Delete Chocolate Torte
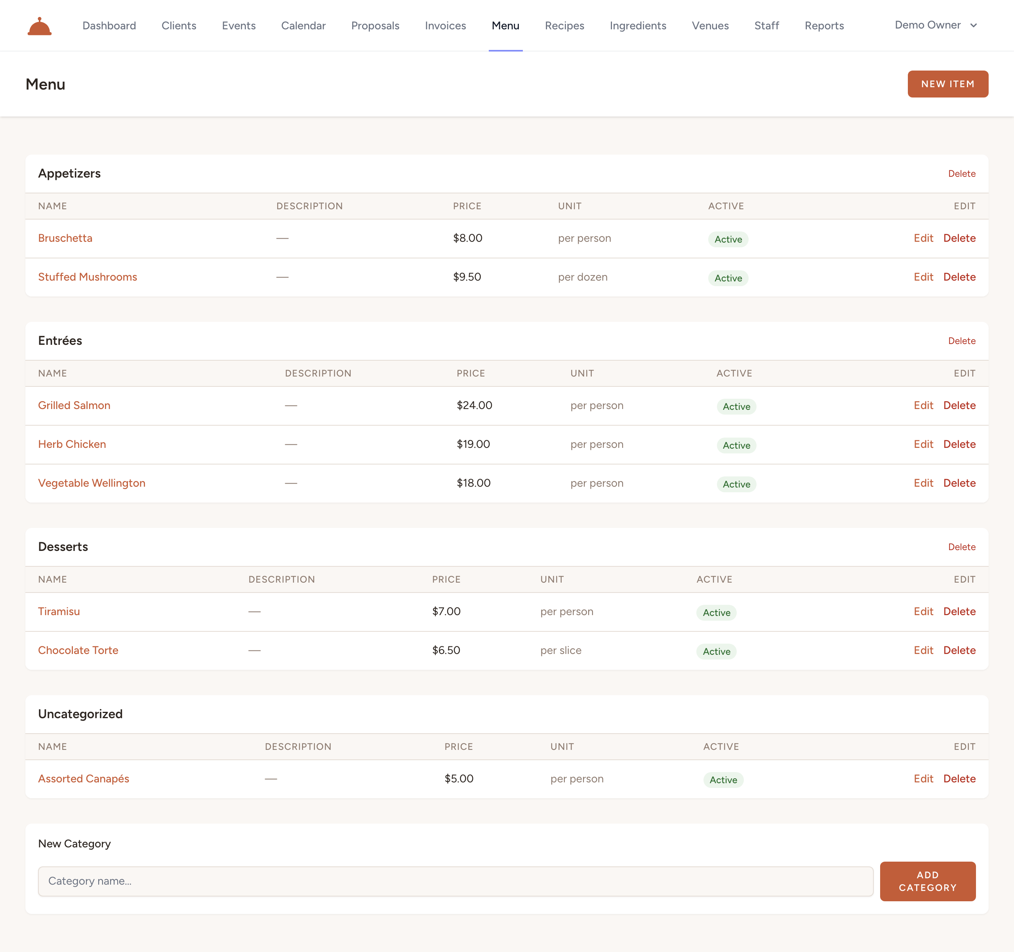1014x952 pixels. (x=959, y=650)
